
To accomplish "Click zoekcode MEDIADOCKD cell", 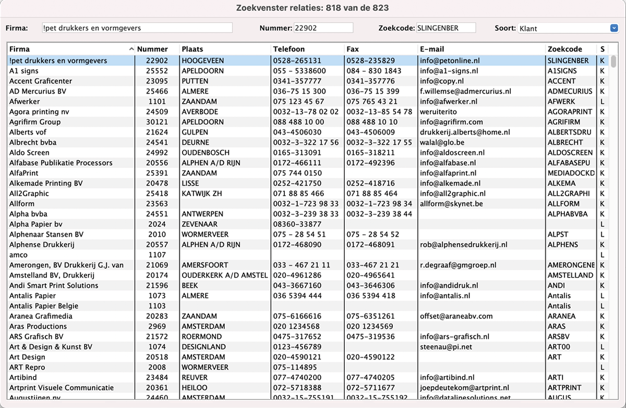I will pos(571,173).
